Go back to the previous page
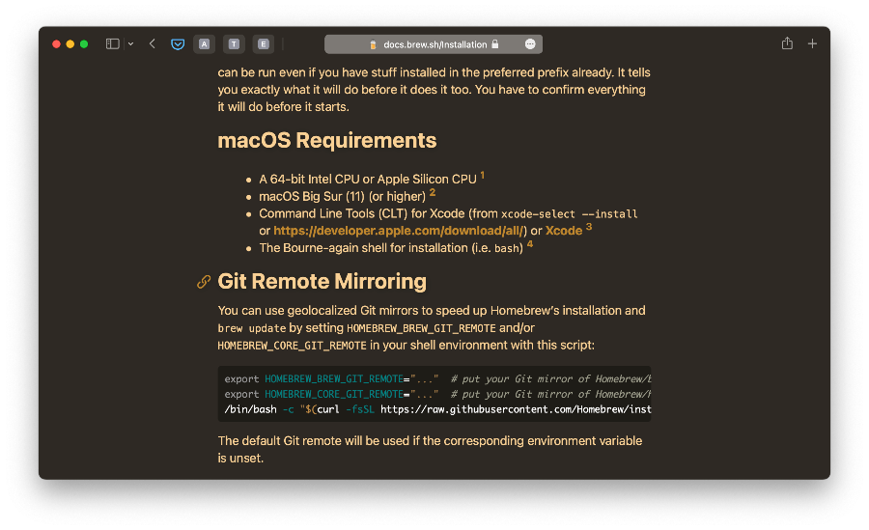The height and width of the screenshot is (530, 869). 153,43
